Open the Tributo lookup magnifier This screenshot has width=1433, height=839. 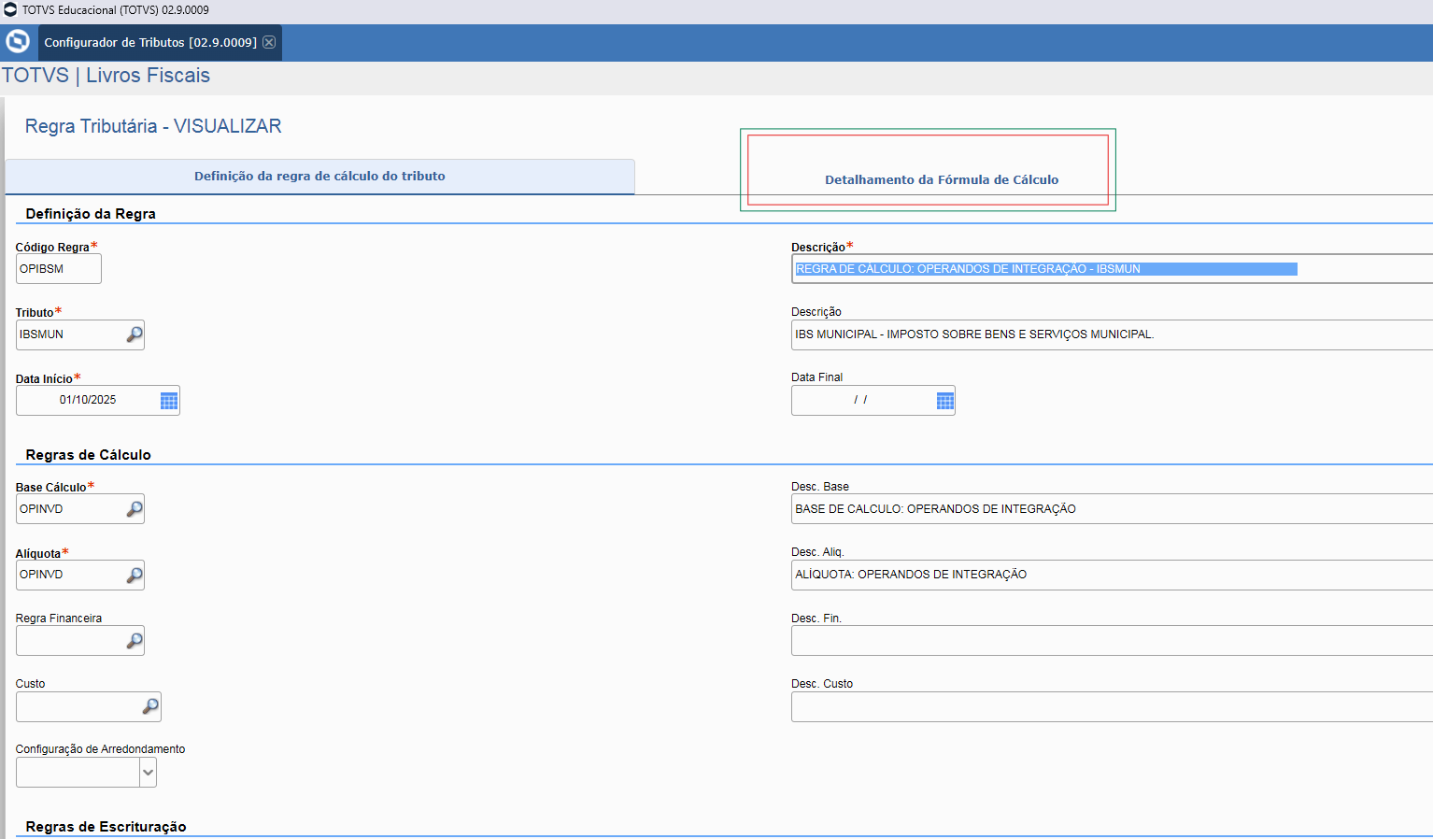135,334
